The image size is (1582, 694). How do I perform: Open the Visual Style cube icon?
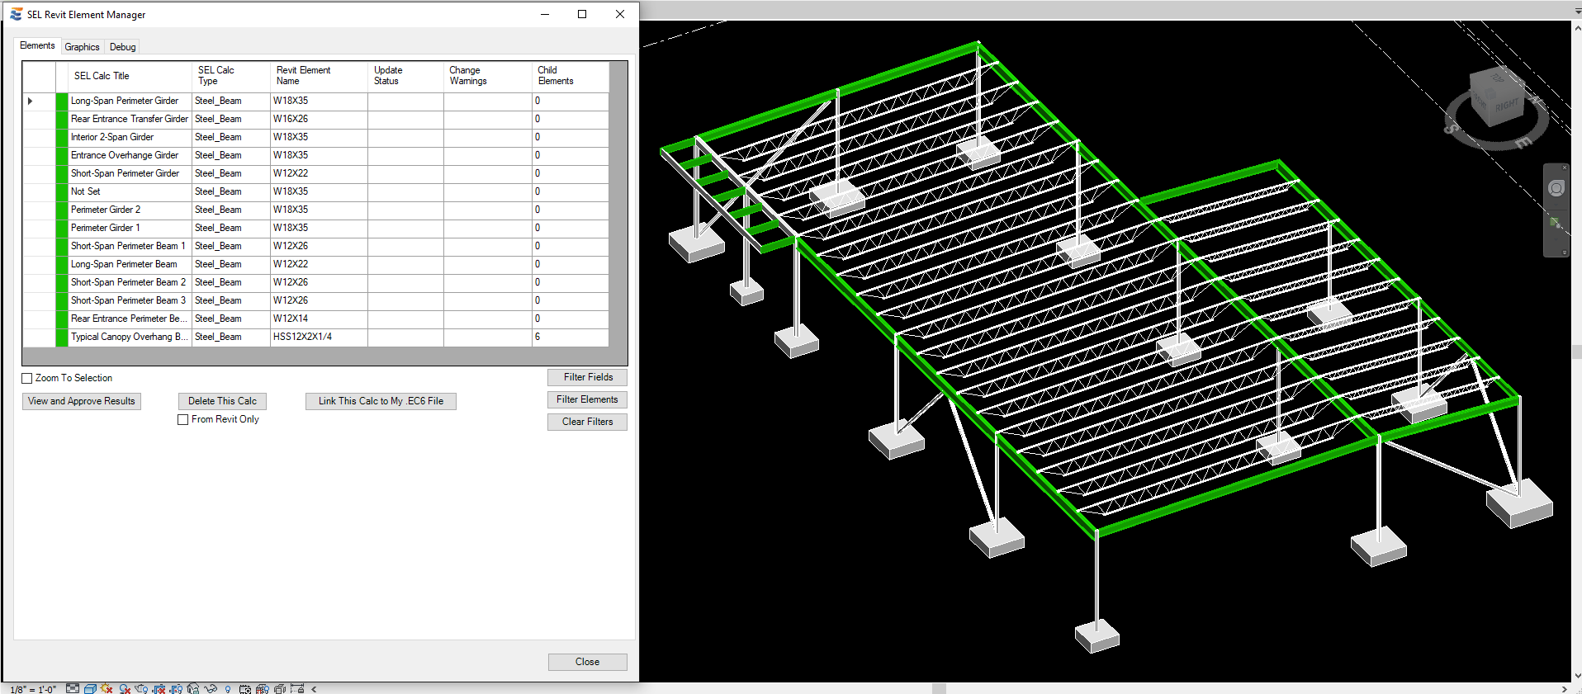tap(90, 688)
